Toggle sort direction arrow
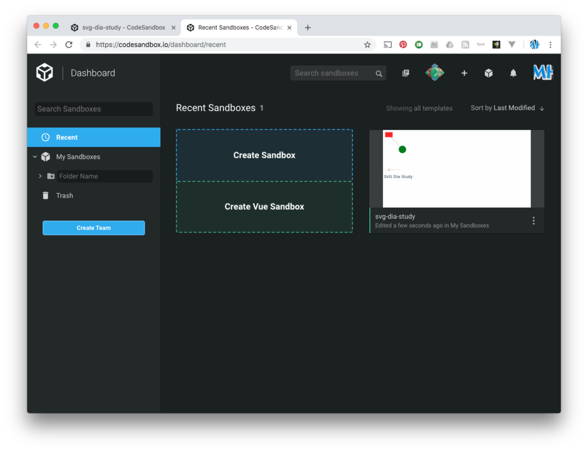The width and height of the screenshot is (588, 452). point(542,109)
